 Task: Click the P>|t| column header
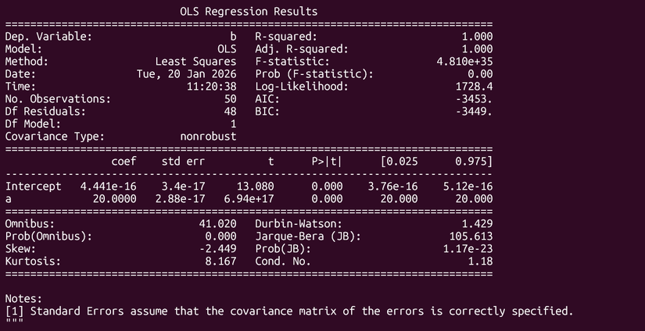coord(327,161)
